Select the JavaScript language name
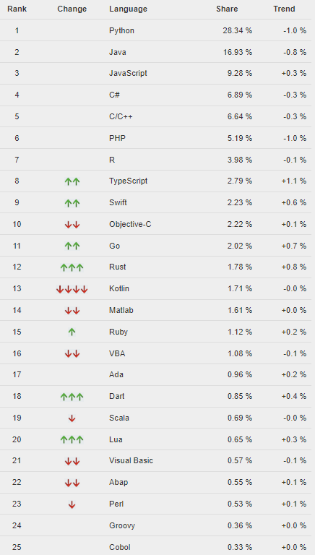This screenshot has width=315, height=555. pyautogui.click(x=128, y=73)
